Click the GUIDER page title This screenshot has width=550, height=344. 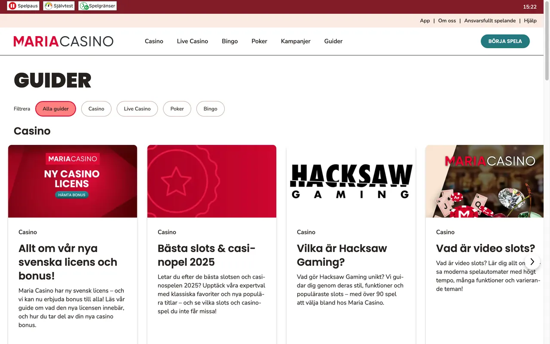tap(52, 80)
